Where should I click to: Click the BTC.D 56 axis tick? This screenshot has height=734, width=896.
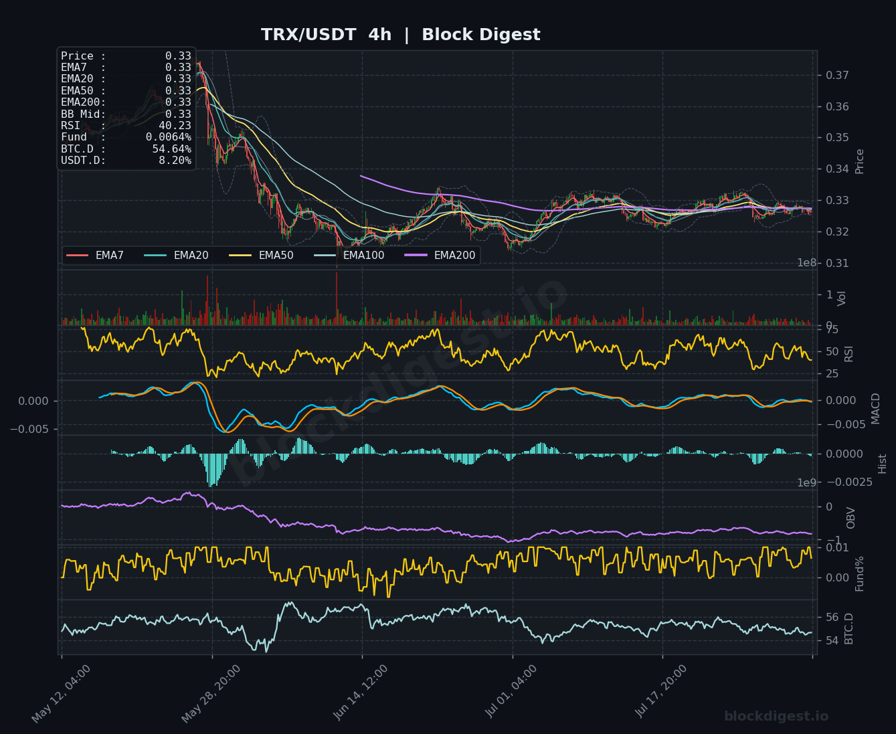(x=832, y=617)
